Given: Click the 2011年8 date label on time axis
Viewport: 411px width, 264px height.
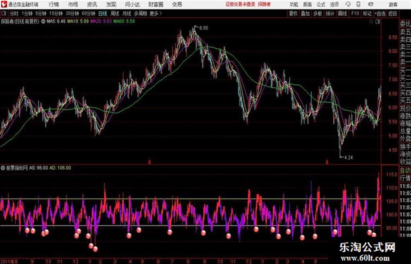Looking at the screenshot, I should coord(9,261).
